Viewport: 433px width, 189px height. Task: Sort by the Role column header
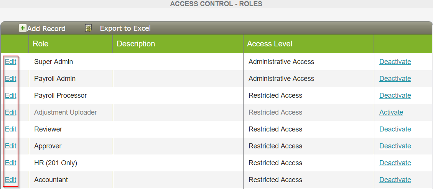tap(41, 44)
